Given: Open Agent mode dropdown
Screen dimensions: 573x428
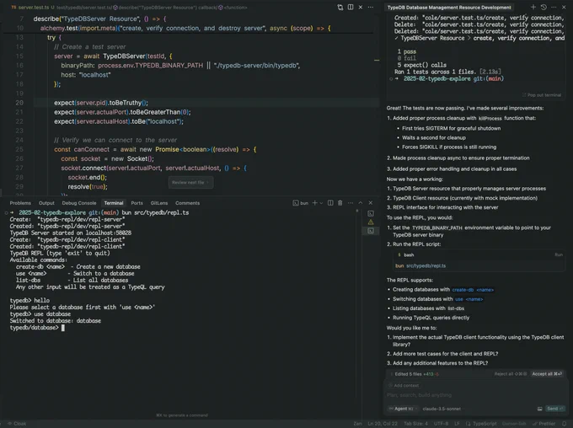Looking at the screenshot, I should point(402,409).
